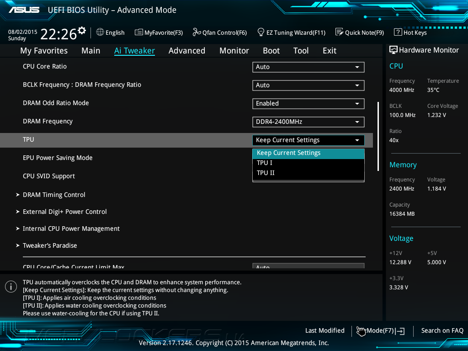This screenshot has width=468, height=351.
Task: Click Last Modified at the bottom
Action: [324, 331]
